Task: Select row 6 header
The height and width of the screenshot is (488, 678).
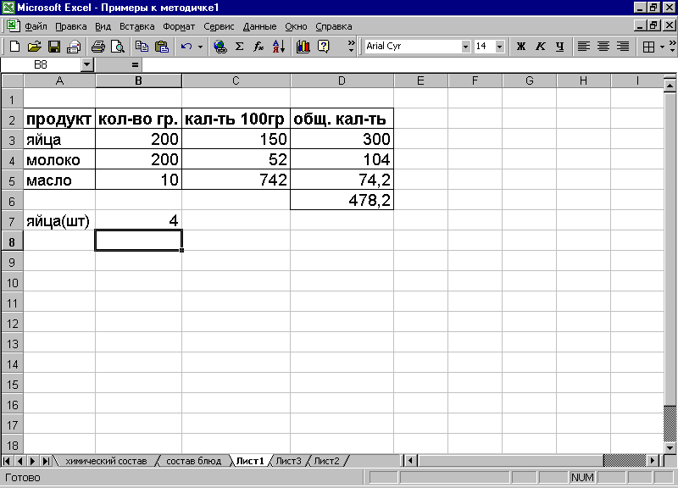Action: pos(12,201)
